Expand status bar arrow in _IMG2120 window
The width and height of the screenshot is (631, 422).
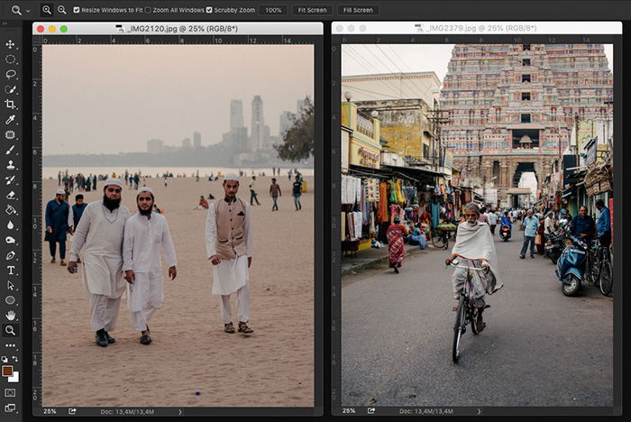(x=179, y=411)
